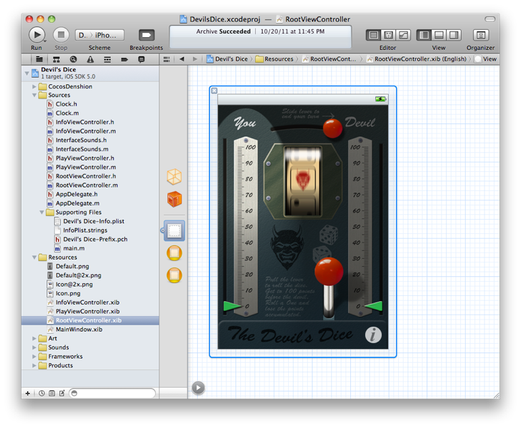Open the Organizer window
This screenshot has width=521, height=428.
coord(481,35)
